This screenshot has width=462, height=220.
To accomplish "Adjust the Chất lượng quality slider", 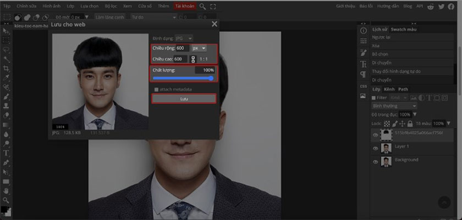I will pos(183,78).
